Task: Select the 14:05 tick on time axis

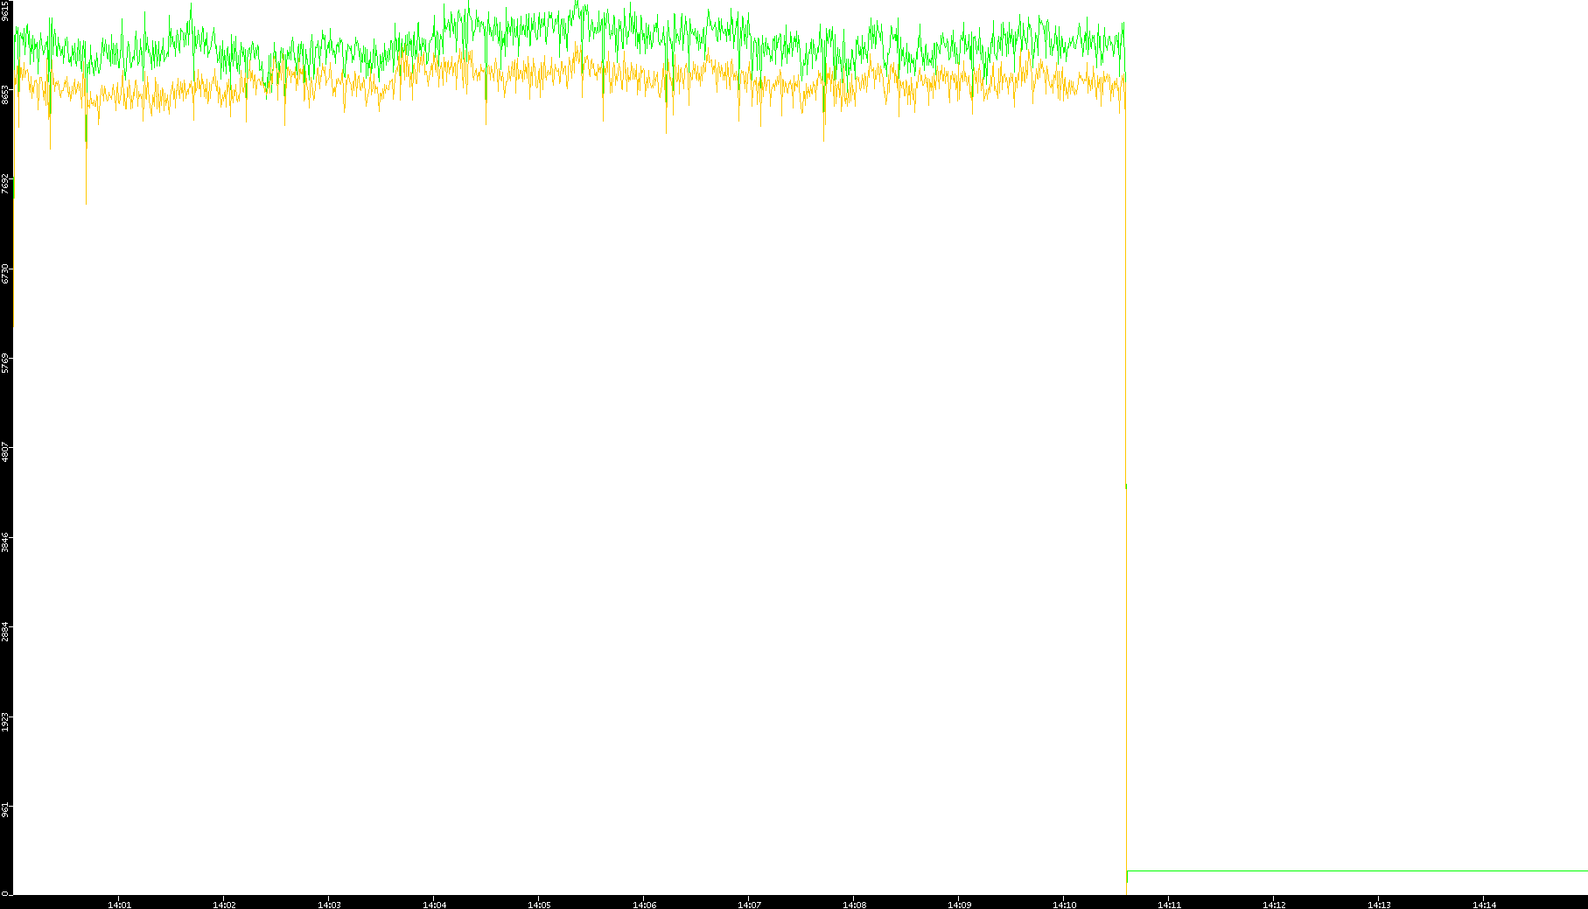Action: [x=539, y=905]
